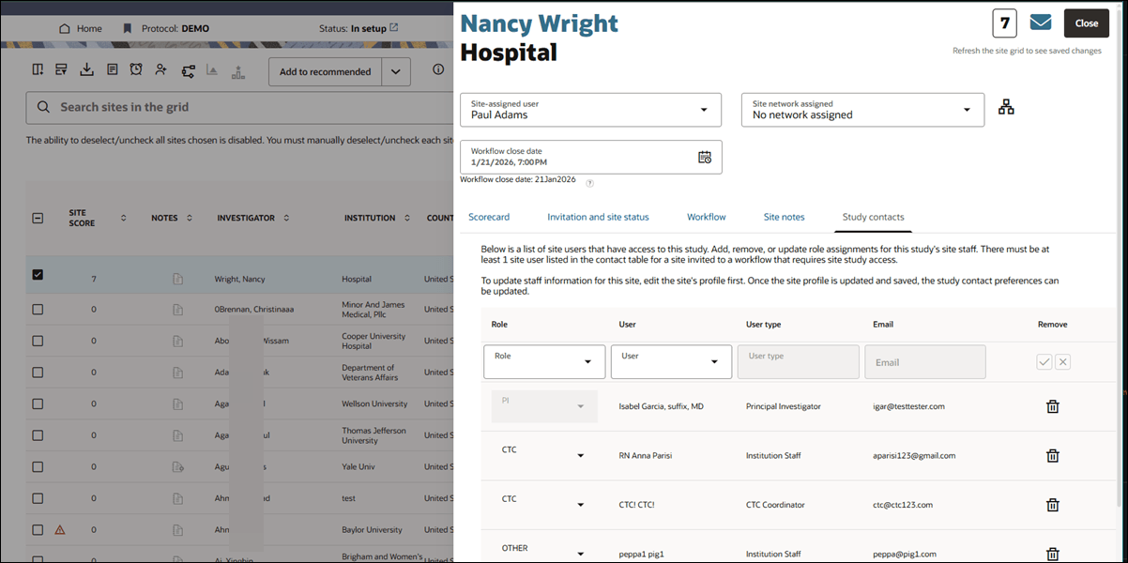Check the OBrennan Christinaaa row checkbox
Viewport: 1128px width, 563px height.
(38, 308)
